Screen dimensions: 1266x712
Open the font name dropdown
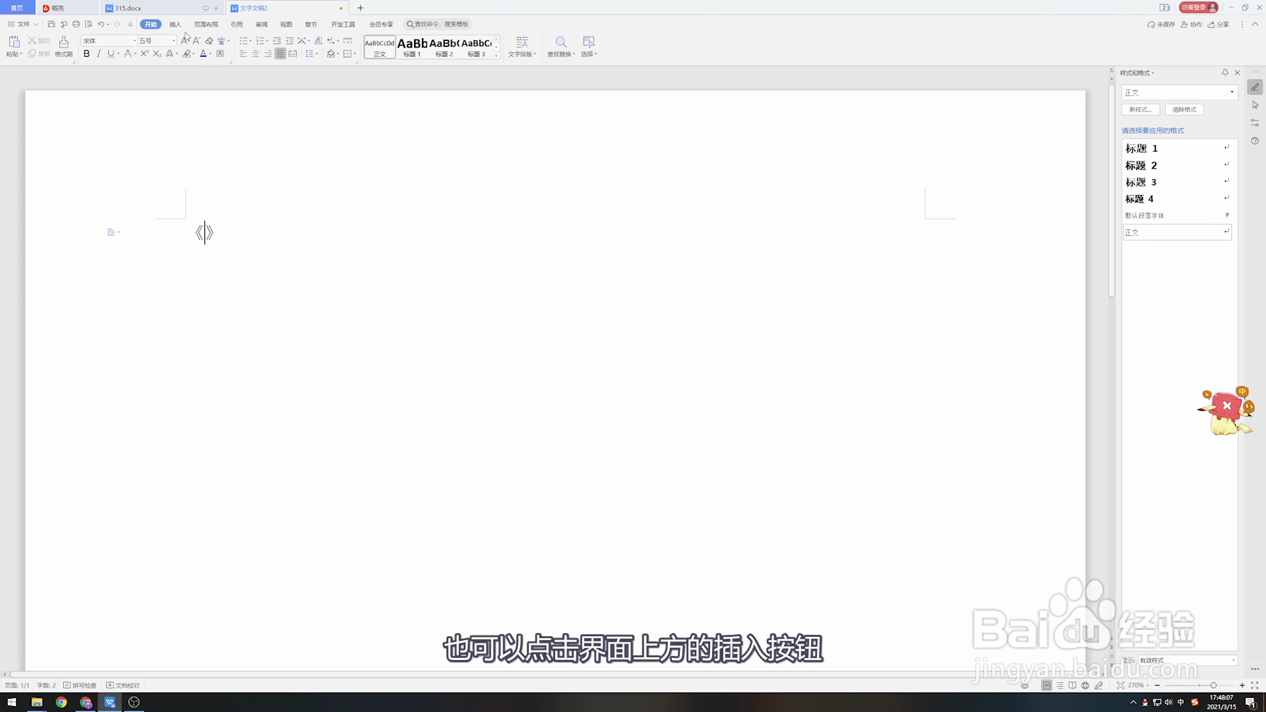point(135,41)
